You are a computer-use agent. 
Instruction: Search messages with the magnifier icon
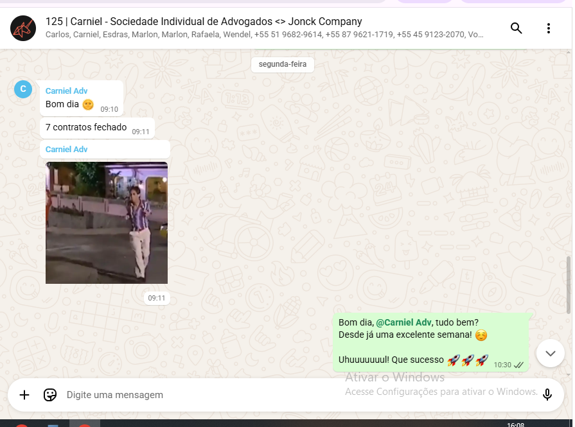[x=517, y=28]
